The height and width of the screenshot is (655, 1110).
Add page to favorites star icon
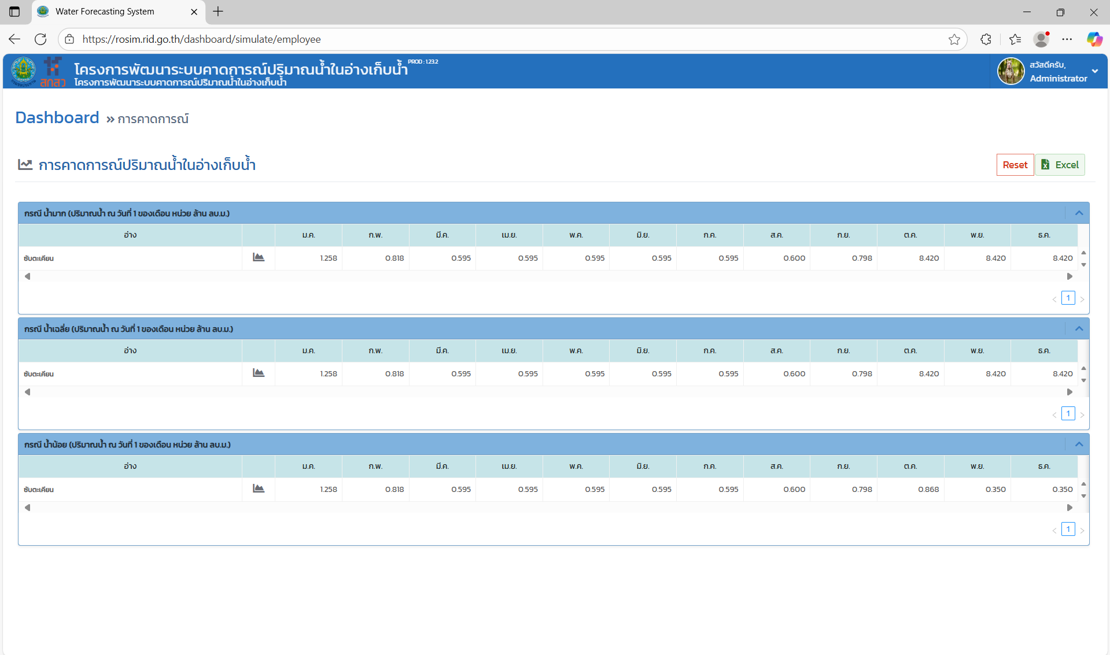[x=954, y=39]
